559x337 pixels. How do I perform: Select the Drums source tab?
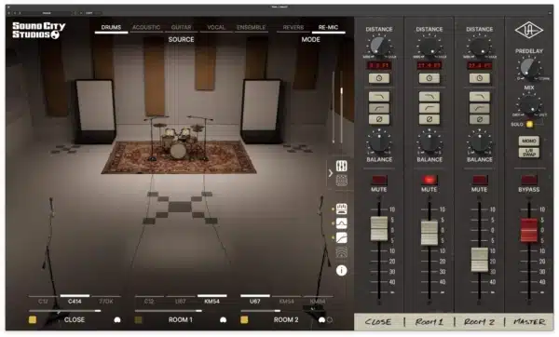[111, 27]
